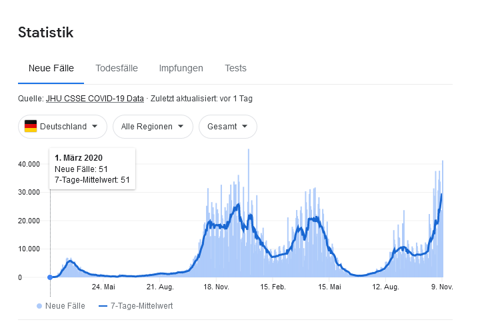Click the 9. Nov. x-axis label
480x328 pixels.
pos(442,287)
